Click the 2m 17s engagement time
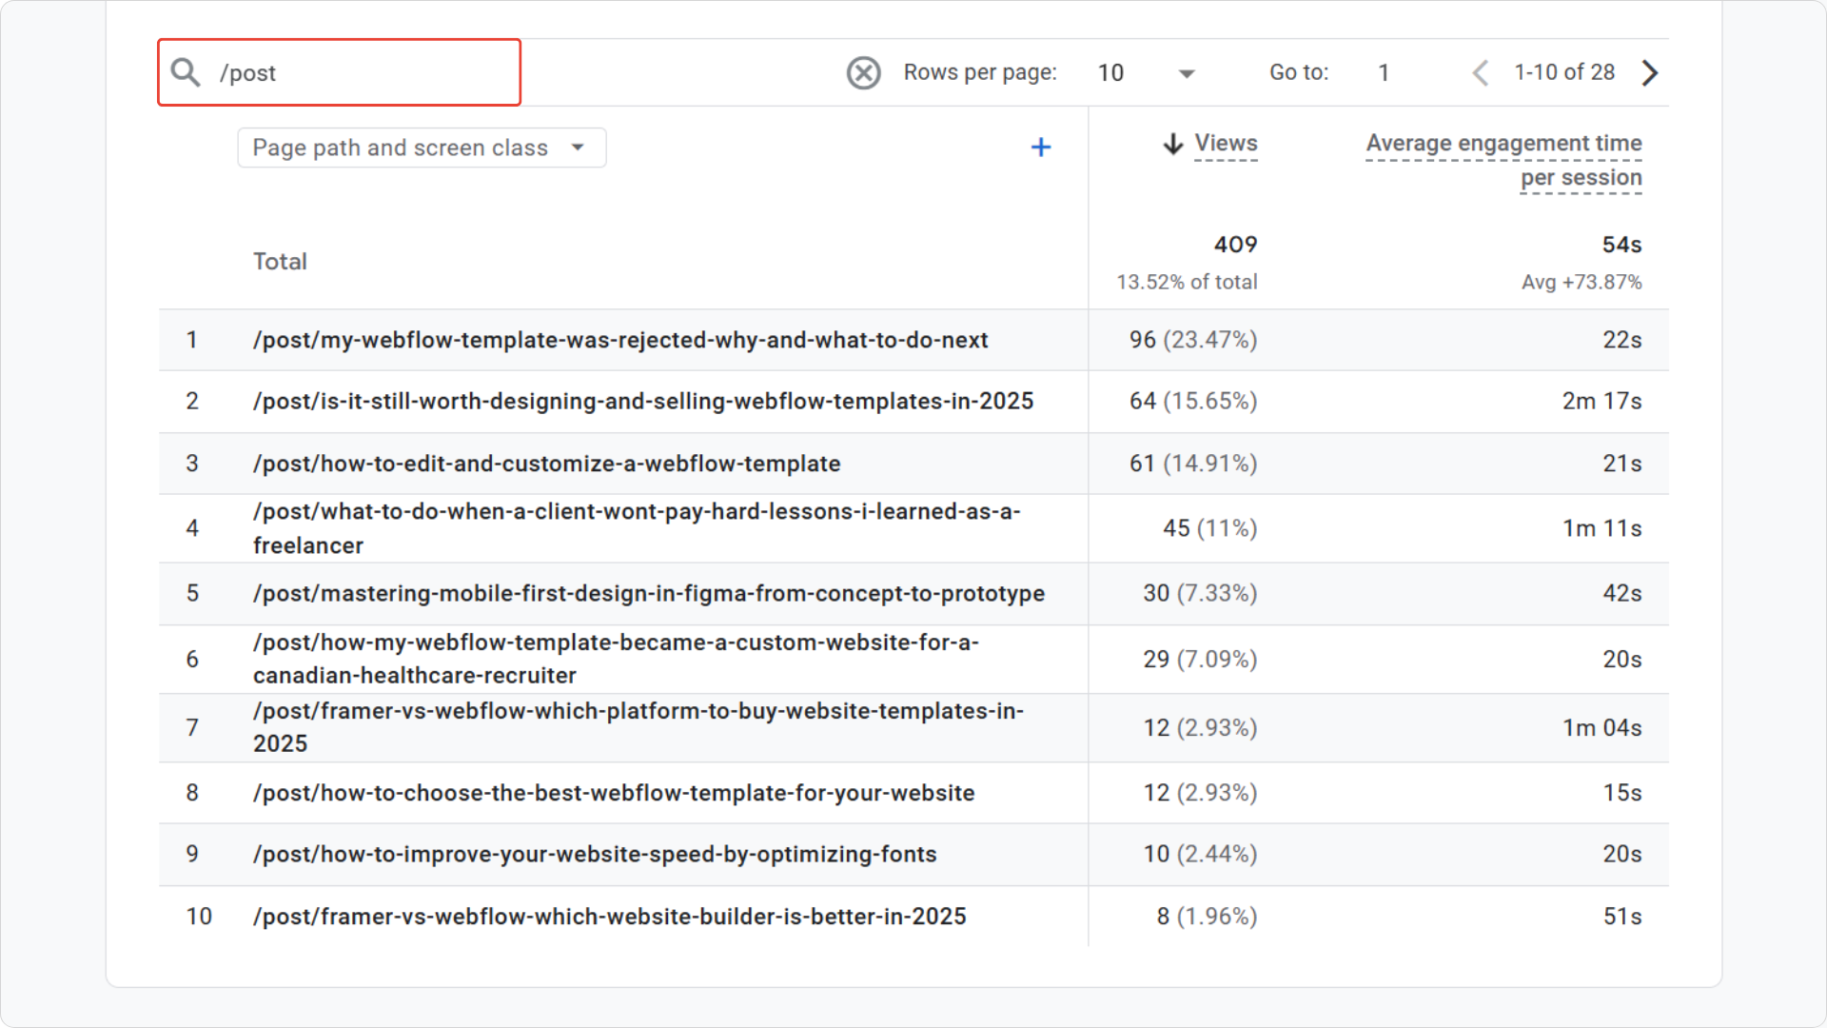 coord(1602,401)
